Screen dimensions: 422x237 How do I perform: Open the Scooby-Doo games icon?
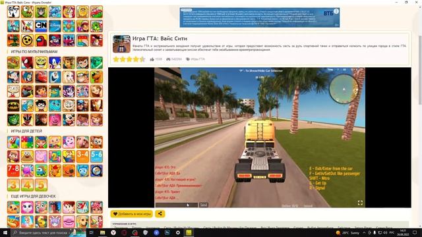96,77
